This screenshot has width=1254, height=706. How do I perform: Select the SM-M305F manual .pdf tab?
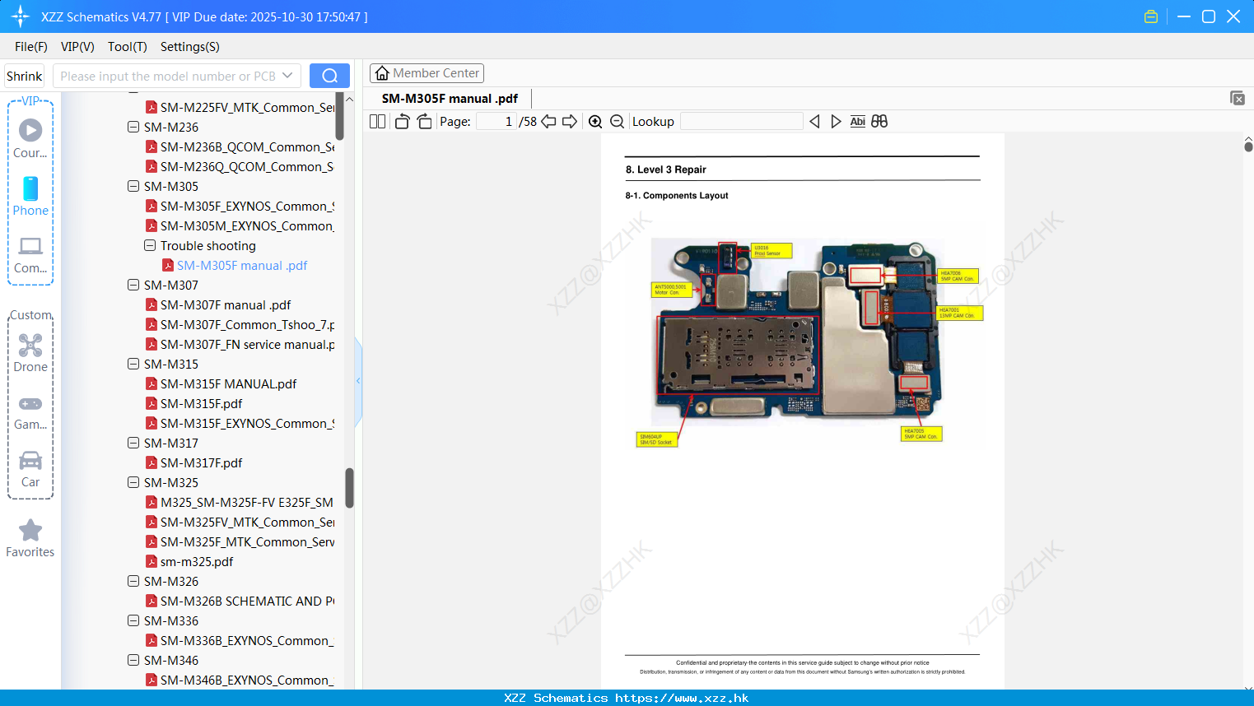click(450, 99)
